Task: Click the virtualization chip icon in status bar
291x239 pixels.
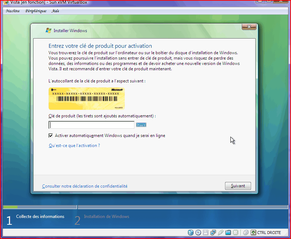Action: [x=235, y=233]
